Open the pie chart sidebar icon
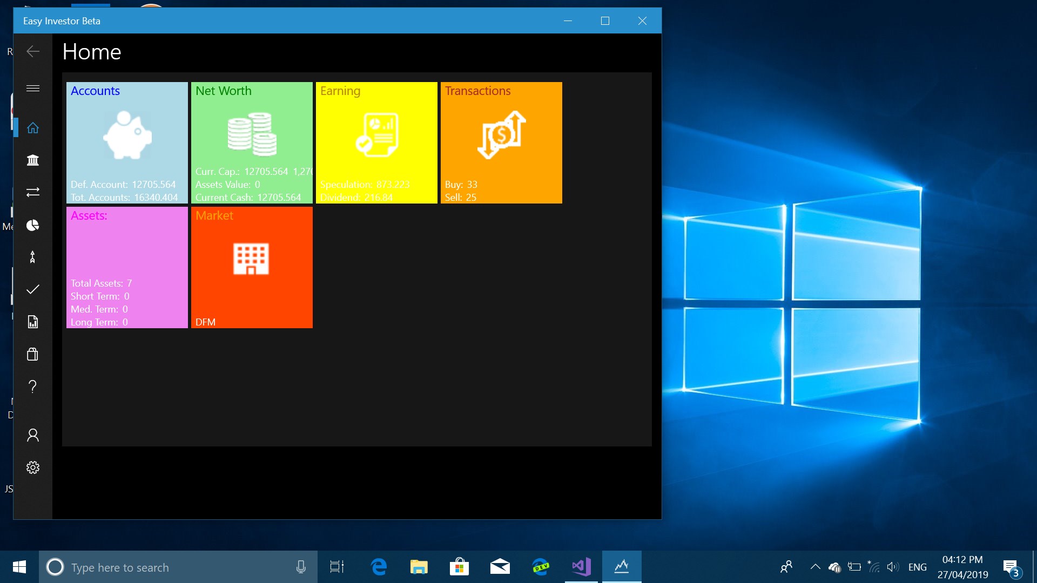1037x583 pixels. [33, 225]
